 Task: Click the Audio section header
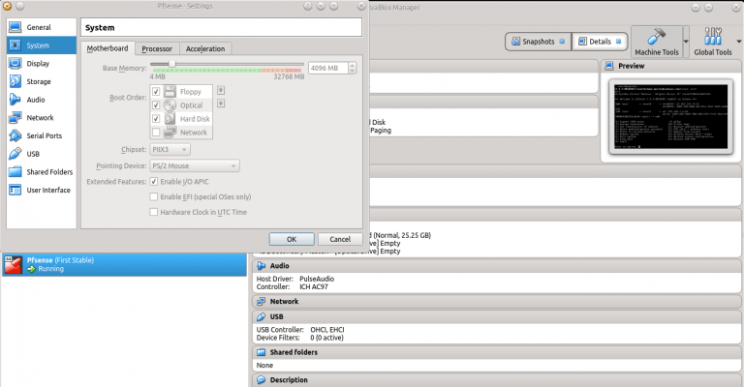[x=497, y=266]
